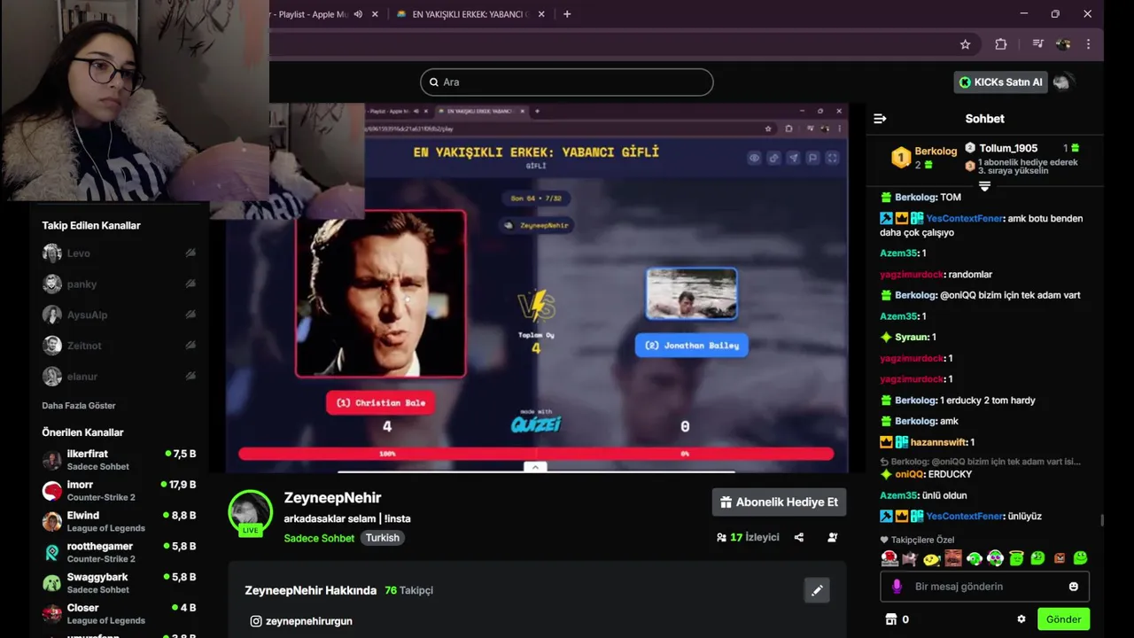Screen dimensions: 1134x638
Task: Click the user icon next to share
Action: [833, 537]
